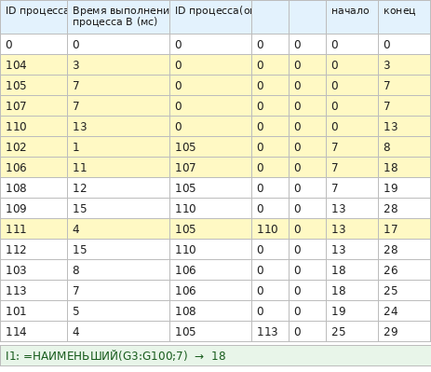431x372 pixels.
Task: Click the formula result bar showing НАИМЕНЬШИЙ(G3:G100;7)
Action: 215,355
